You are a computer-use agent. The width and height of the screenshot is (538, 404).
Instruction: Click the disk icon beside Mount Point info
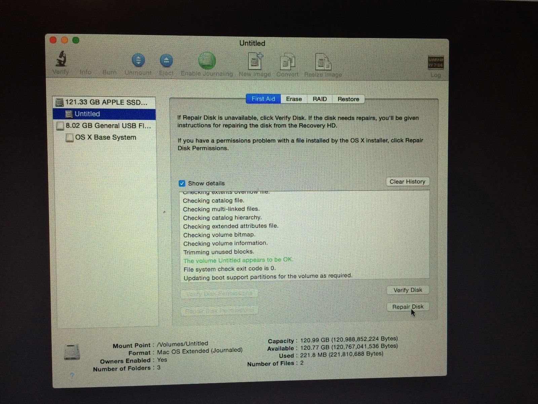click(x=72, y=352)
